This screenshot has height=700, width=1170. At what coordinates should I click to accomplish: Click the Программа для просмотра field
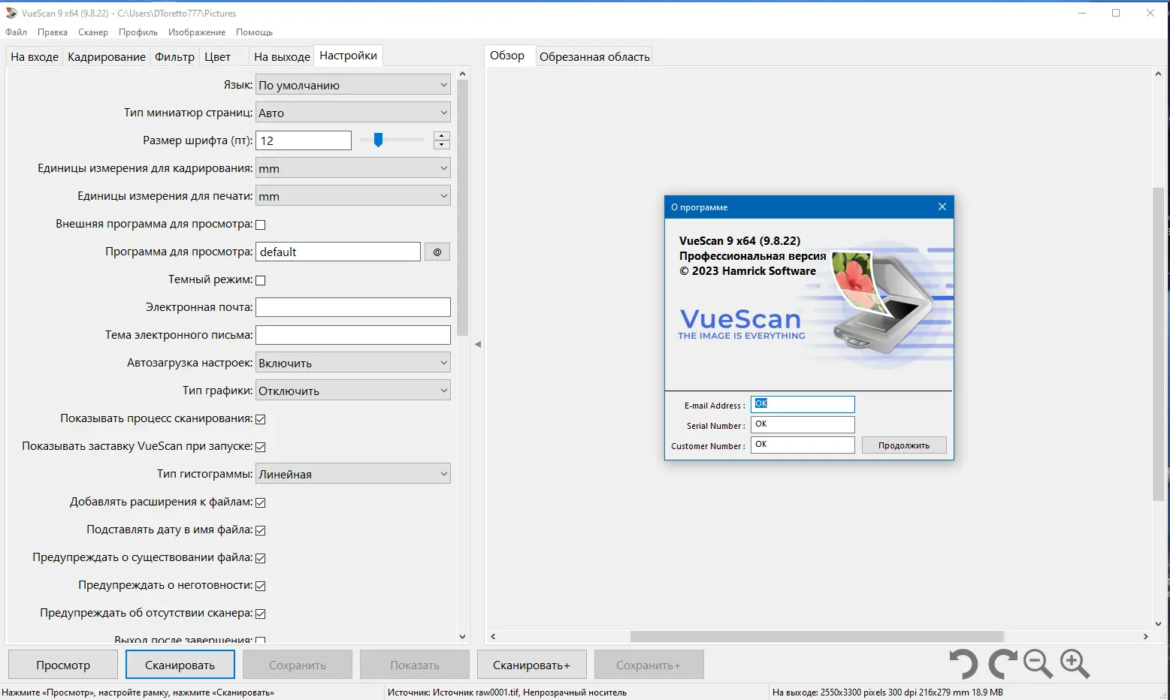pos(338,252)
